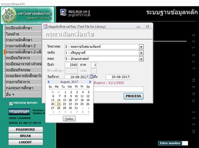Go to next month in calendar

coord(90,82)
